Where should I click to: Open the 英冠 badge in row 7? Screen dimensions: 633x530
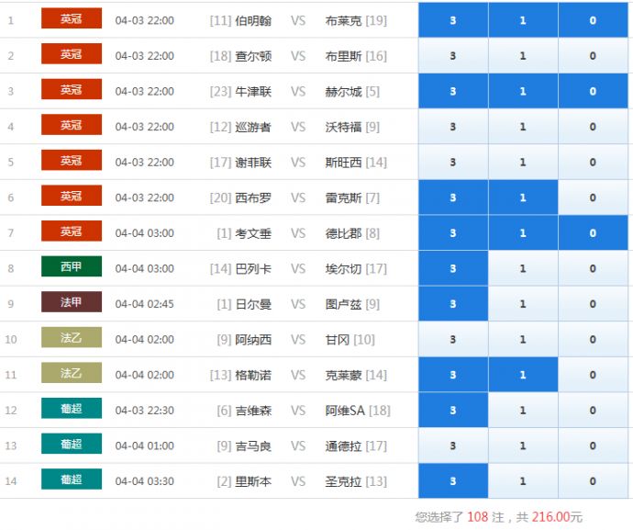click(x=72, y=231)
